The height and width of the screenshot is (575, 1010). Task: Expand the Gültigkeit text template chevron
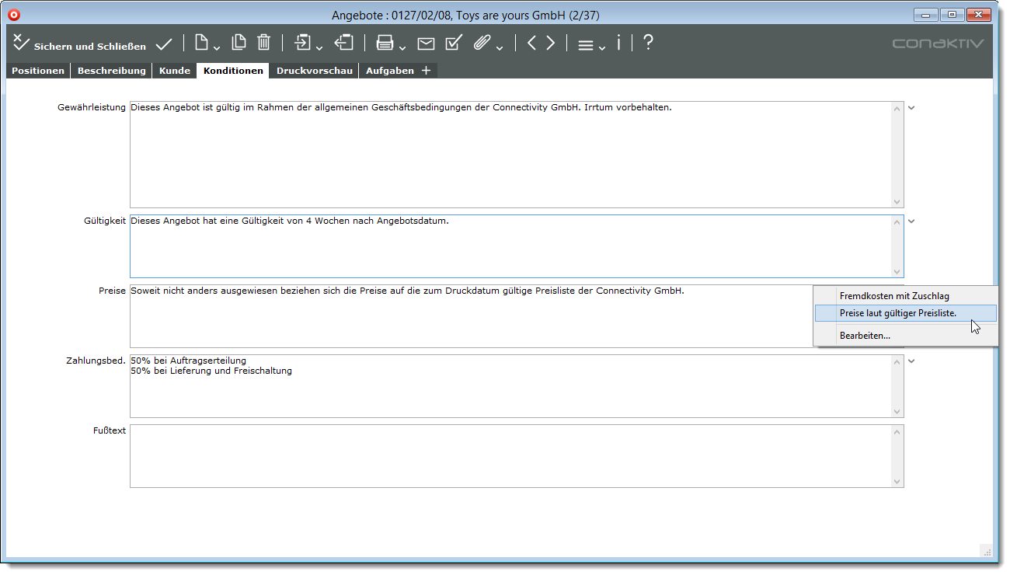click(912, 221)
